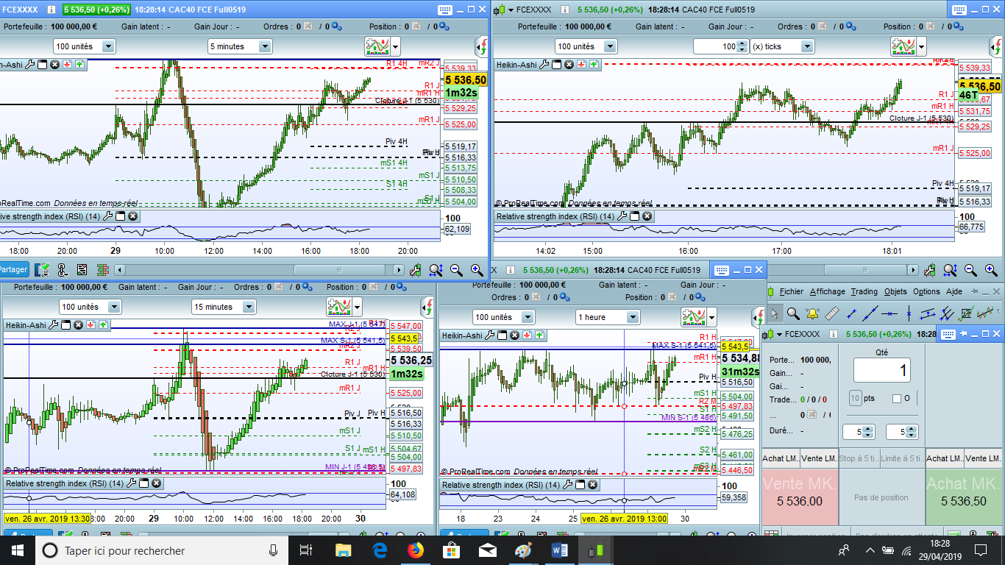Remove Heikin-Ashi with the x icon in 15 minutes chart
Screen dimensions: 1005x565
coord(77,324)
